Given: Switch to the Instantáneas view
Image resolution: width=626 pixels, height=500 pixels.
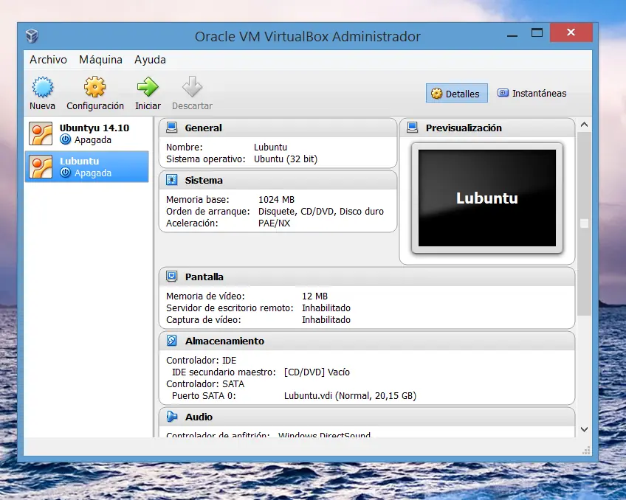Looking at the screenshot, I should point(532,93).
